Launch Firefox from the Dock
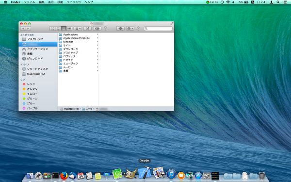The image size is (291, 182). pos(64,176)
